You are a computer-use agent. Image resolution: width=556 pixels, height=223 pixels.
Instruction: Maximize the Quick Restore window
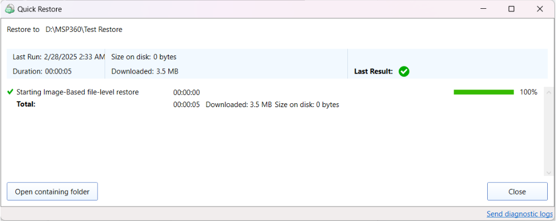pos(511,9)
